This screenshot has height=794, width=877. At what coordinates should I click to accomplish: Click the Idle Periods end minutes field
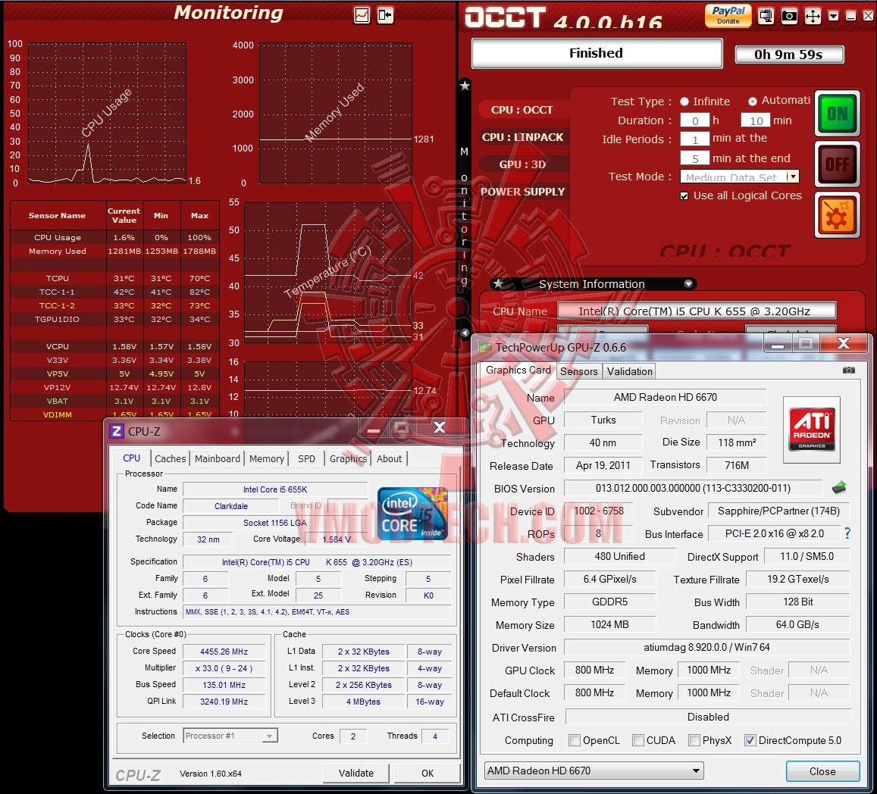pyautogui.click(x=694, y=158)
